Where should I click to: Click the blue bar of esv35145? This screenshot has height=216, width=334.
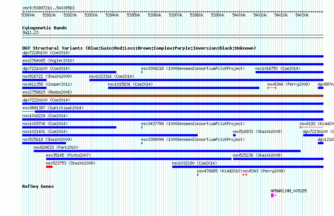pos(139,159)
